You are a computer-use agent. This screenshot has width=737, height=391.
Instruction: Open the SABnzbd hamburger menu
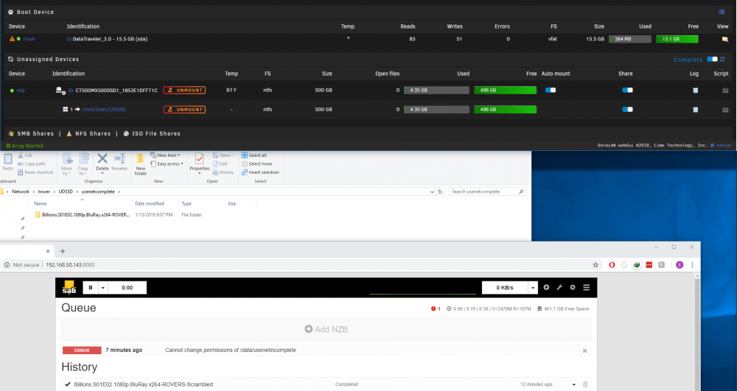tap(586, 287)
